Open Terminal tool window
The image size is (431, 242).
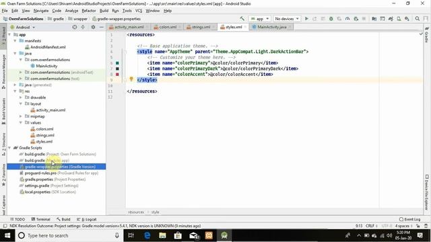(x=40, y=219)
